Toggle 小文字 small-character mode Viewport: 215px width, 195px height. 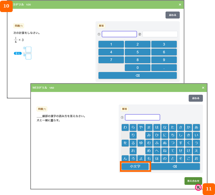(x=135, y=167)
